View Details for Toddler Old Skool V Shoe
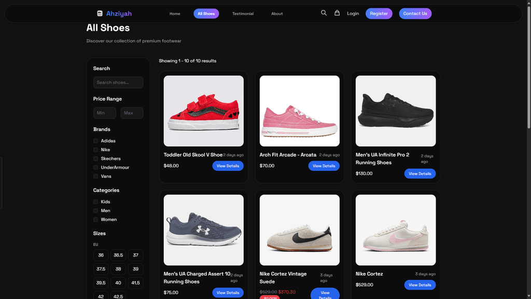531x299 pixels. click(228, 166)
